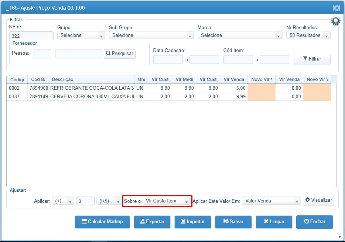Click the 9,99 Vlr Venda cell
The height and width of the screenshot is (242, 345).
coord(234,96)
